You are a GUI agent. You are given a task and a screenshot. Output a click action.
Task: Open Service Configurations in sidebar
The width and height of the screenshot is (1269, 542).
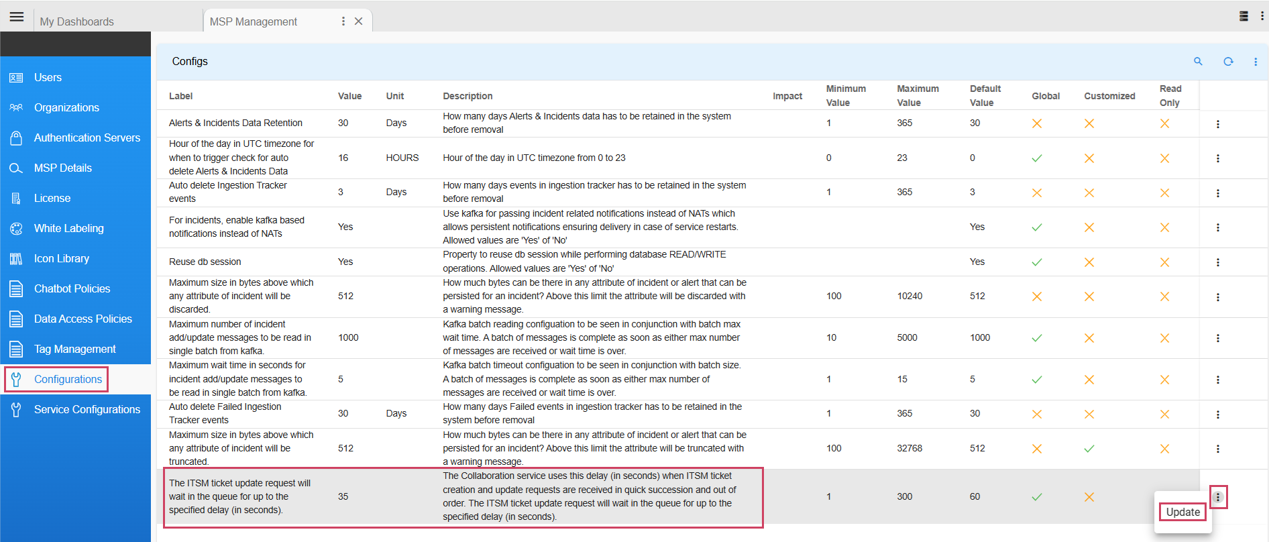pyautogui.click(x=87, y=410)
